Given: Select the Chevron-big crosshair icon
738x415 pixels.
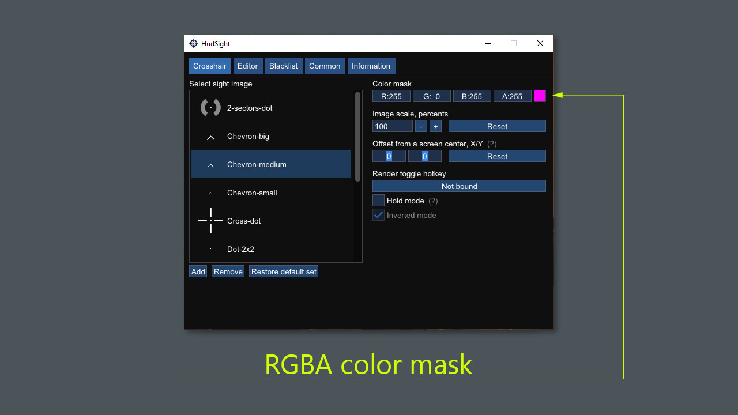Looking at the screenshot, I should tap(210, 136).
